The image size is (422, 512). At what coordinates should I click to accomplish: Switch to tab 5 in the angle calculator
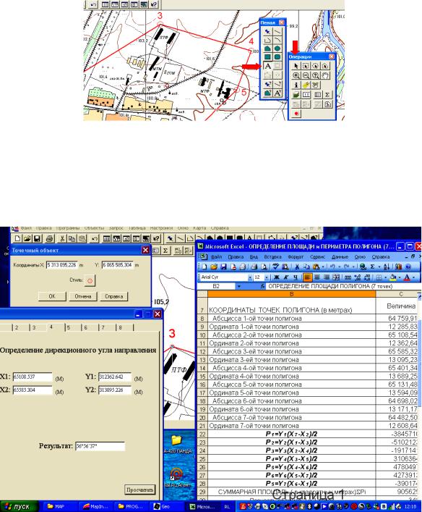click(69, 327)
